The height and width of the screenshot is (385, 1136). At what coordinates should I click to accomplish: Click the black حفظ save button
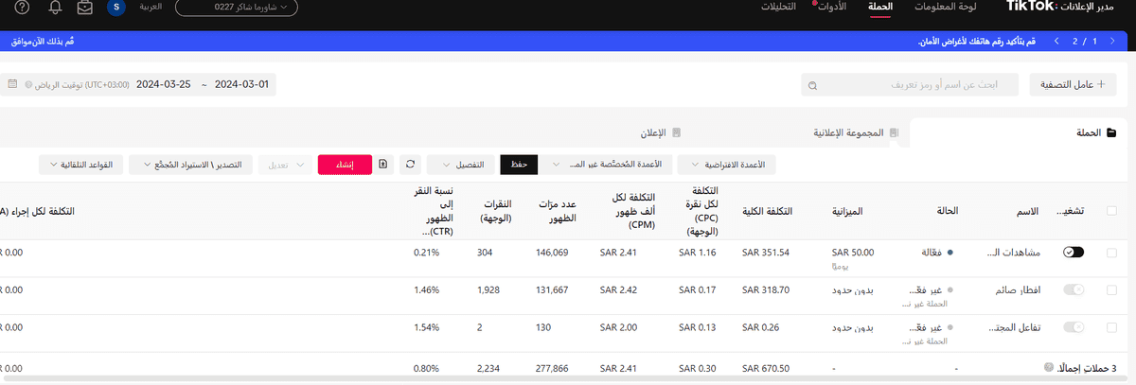519,164
